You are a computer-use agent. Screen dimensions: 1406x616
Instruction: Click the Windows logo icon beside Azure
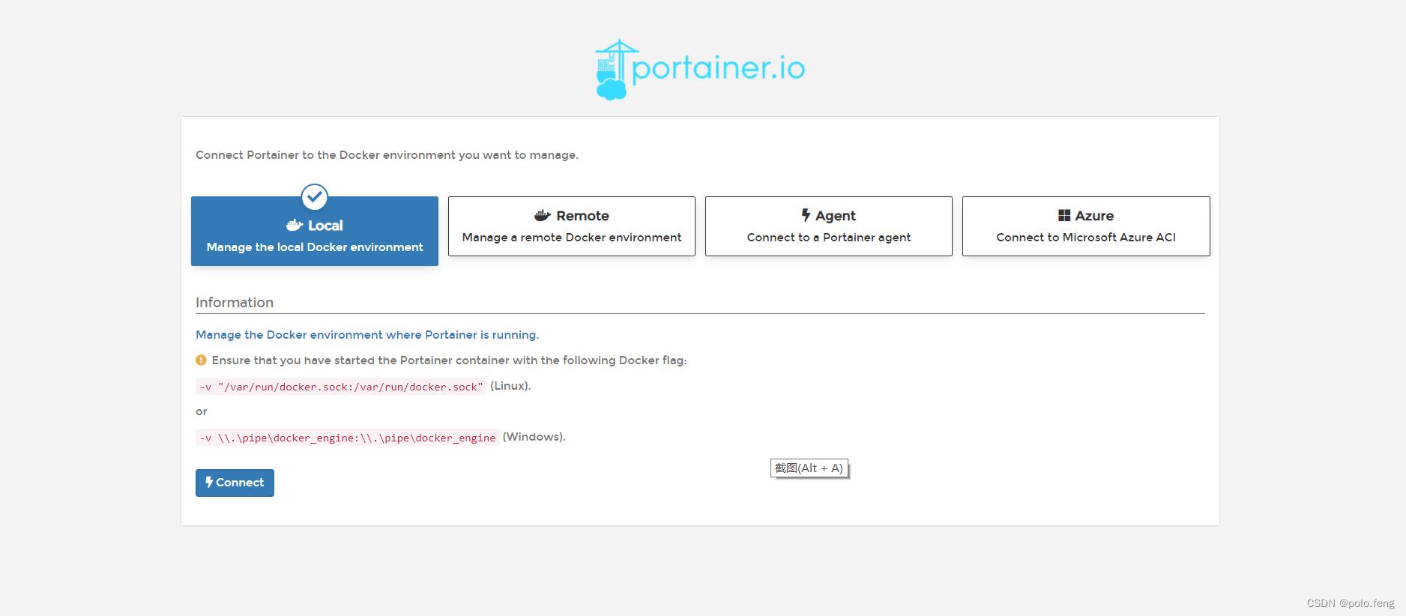pos(1064,216)
